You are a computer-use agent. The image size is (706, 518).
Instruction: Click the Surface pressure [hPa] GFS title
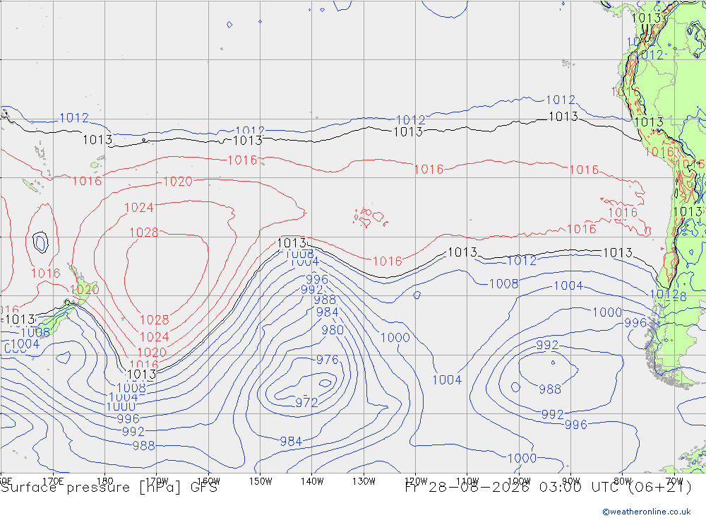tap(109, 488)
